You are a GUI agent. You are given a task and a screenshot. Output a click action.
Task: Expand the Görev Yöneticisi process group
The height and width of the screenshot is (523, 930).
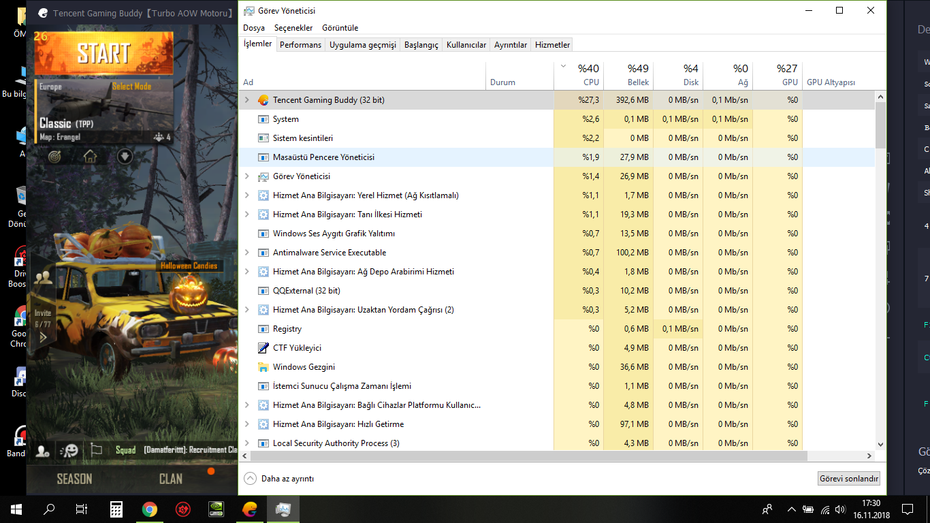coord(247,176)
